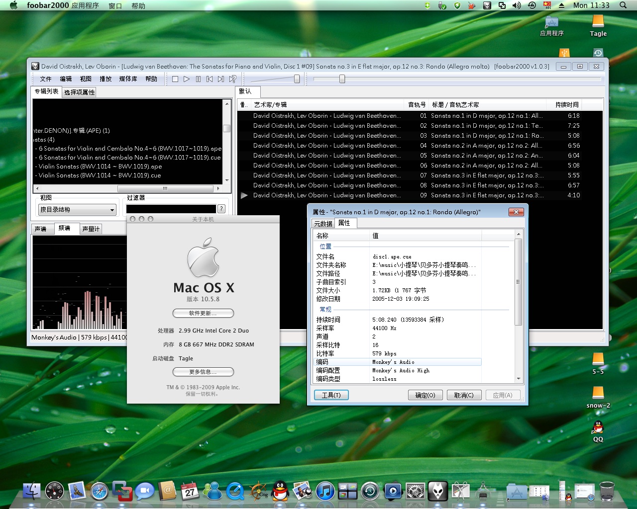The height and width of the screenshot is (509, 637).
Task: Click 更多信息… in About This Mac
Action: point(203,372)
